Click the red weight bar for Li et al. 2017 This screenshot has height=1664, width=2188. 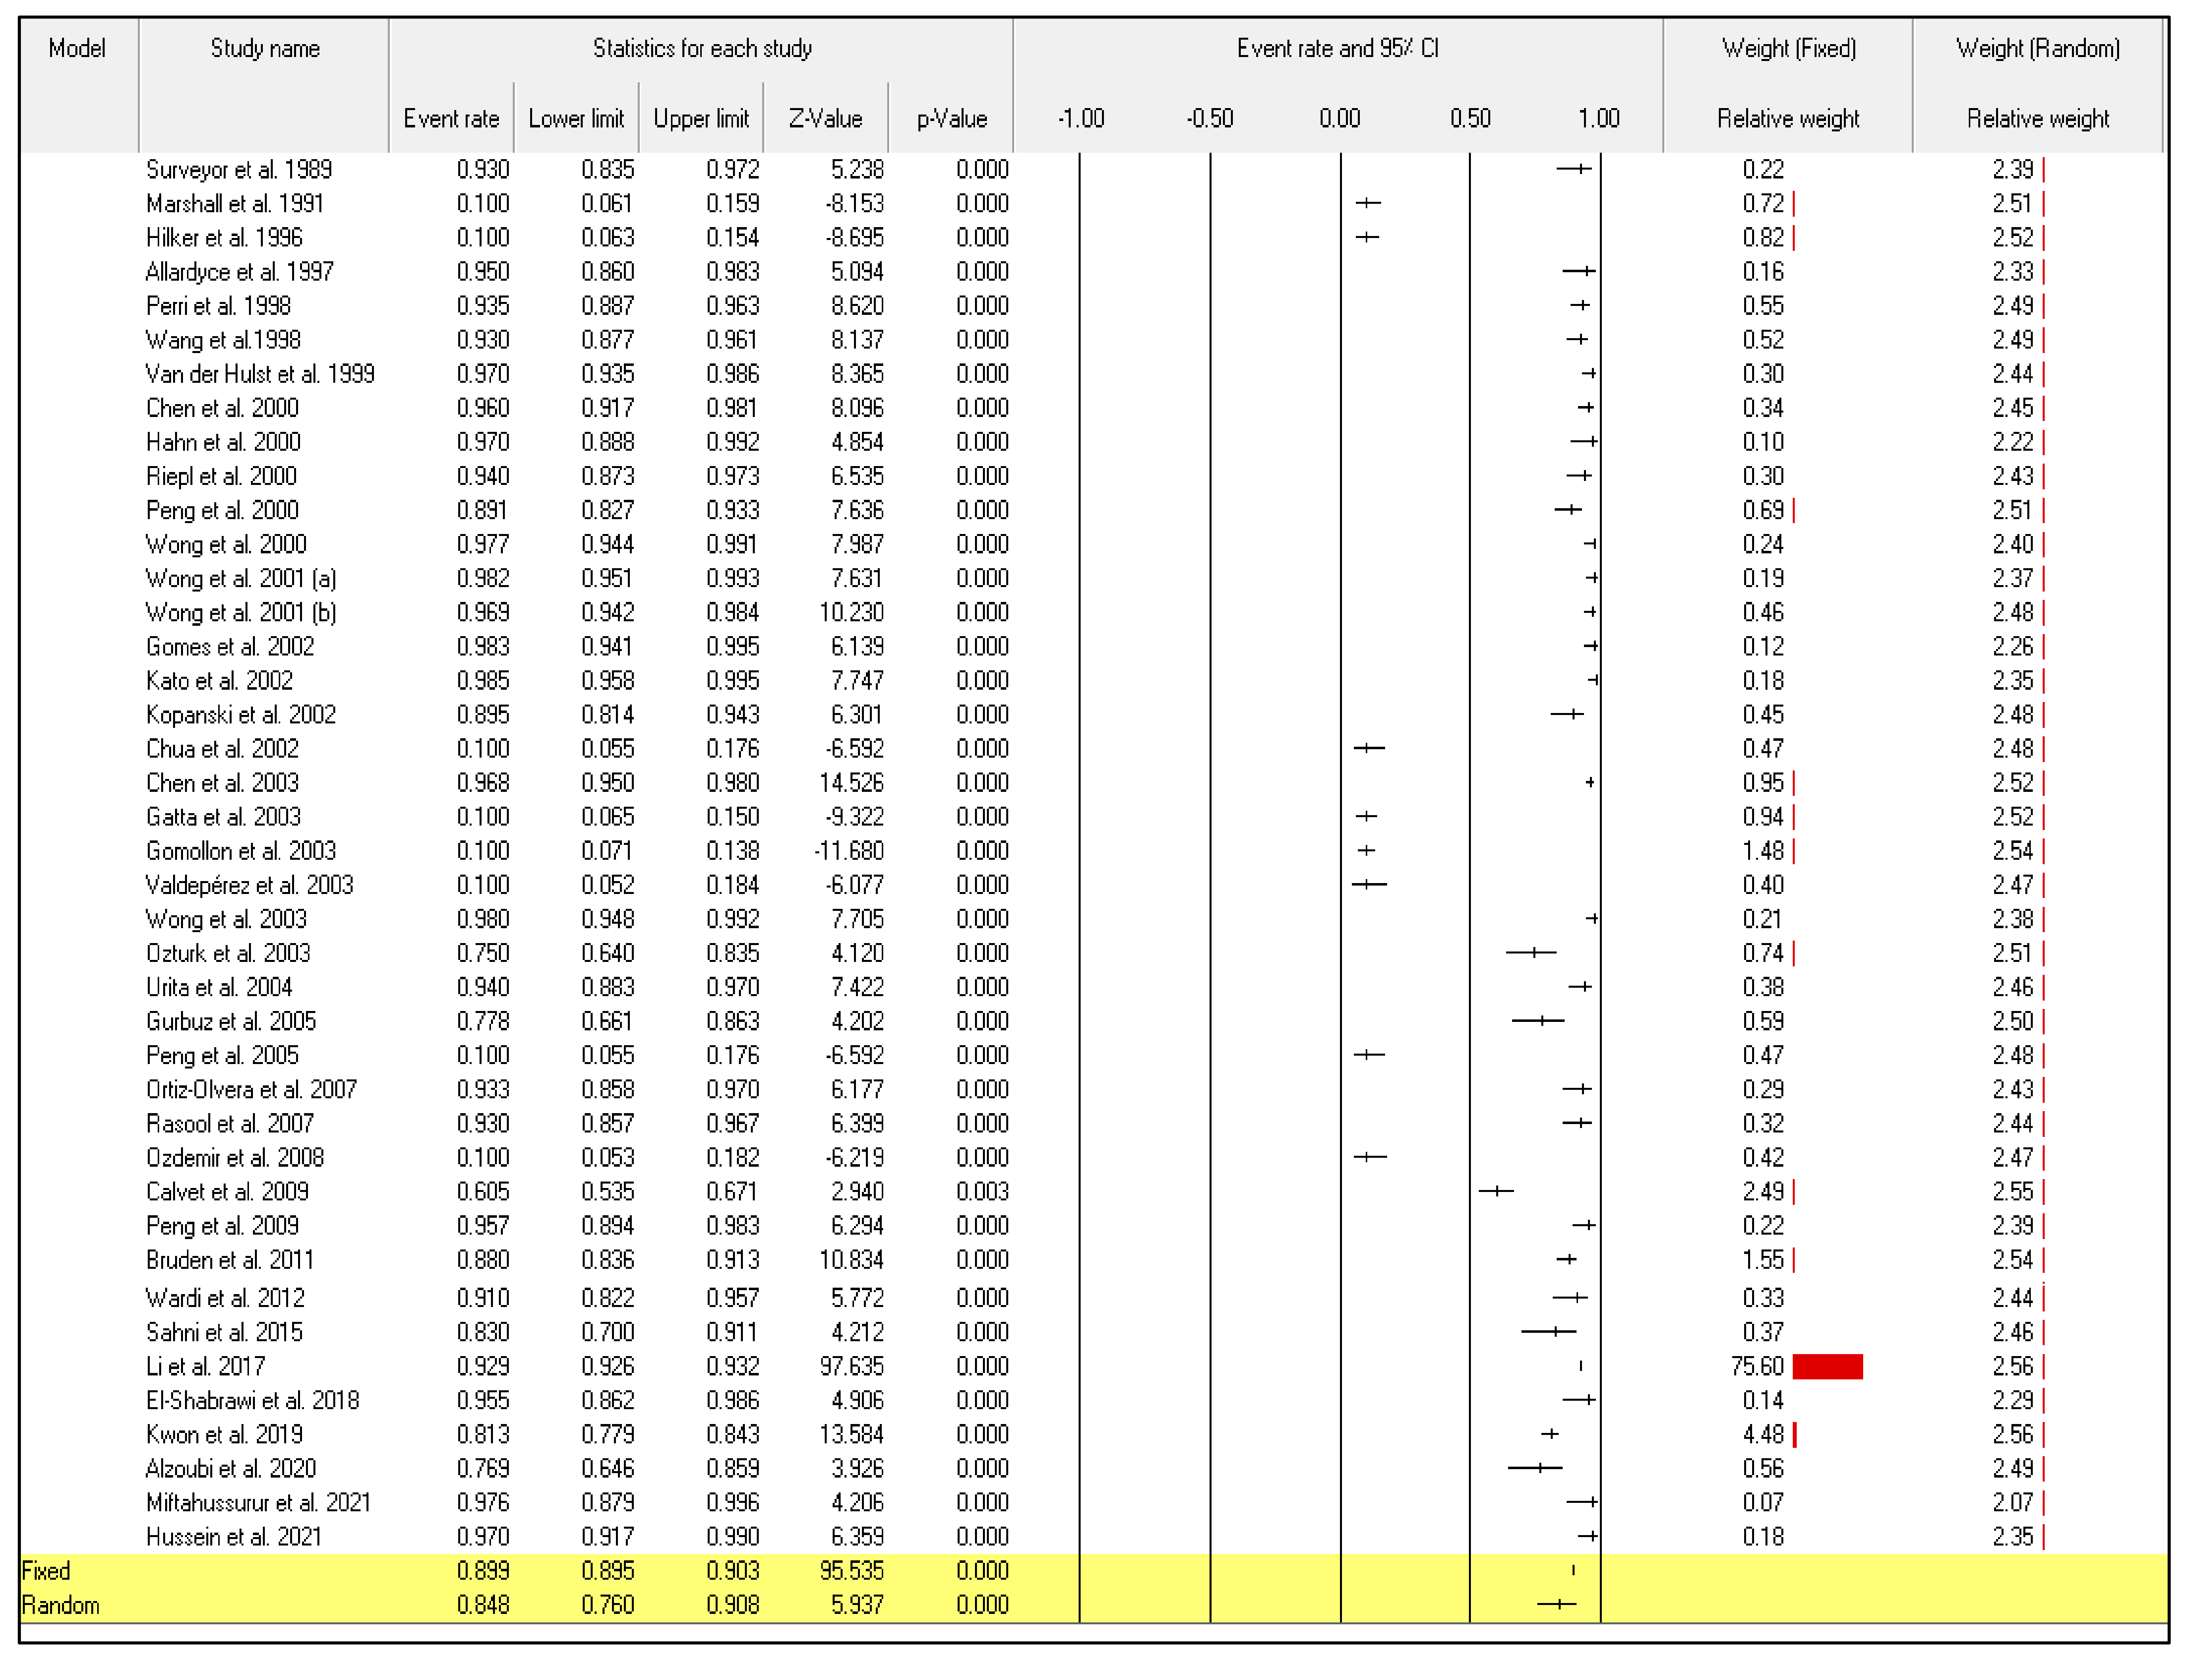[1826, 1367]
